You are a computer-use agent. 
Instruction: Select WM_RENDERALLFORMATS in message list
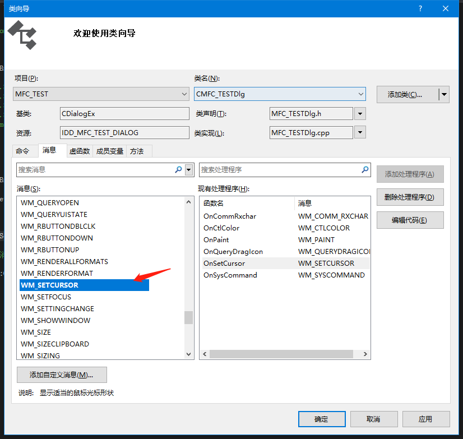coord(64,262)
